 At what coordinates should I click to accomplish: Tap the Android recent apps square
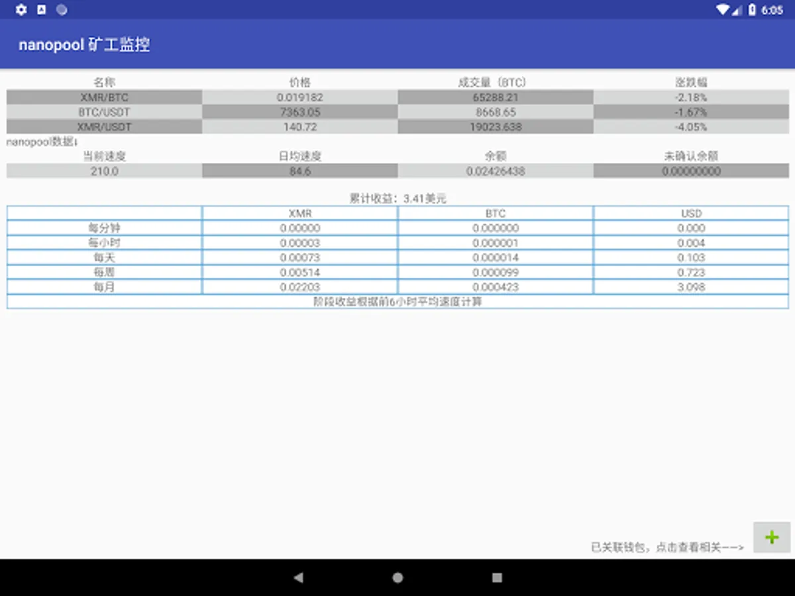[497, 577]
